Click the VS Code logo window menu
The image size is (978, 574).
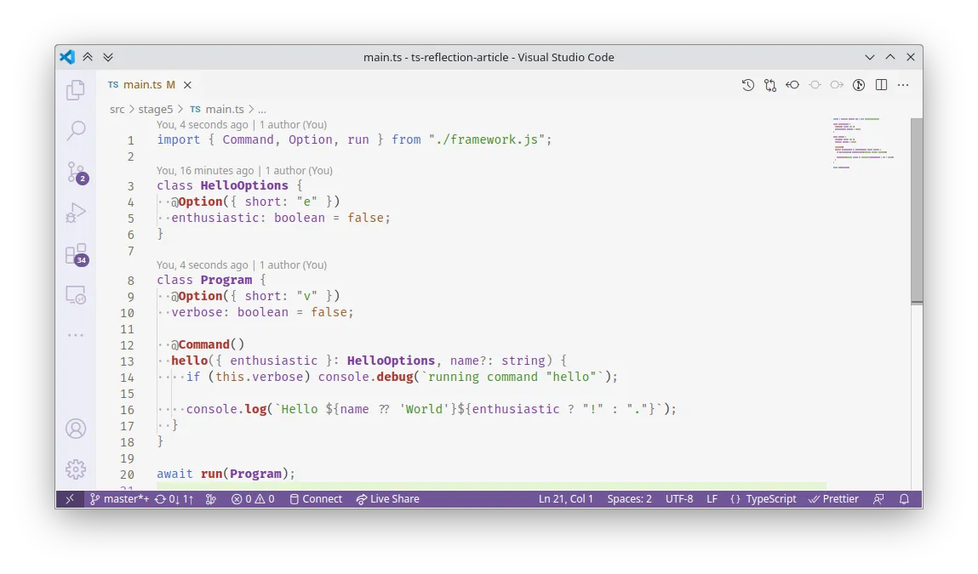pyautogui.click(x=66, y=57)
